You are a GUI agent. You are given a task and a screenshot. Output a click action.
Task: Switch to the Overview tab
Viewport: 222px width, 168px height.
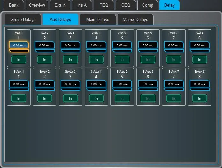tap(37, 5)
